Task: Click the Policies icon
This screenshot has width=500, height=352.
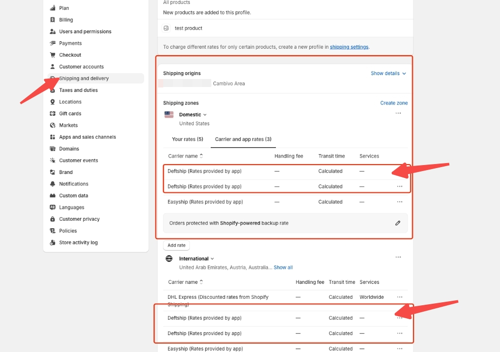Action: [53, 231]
